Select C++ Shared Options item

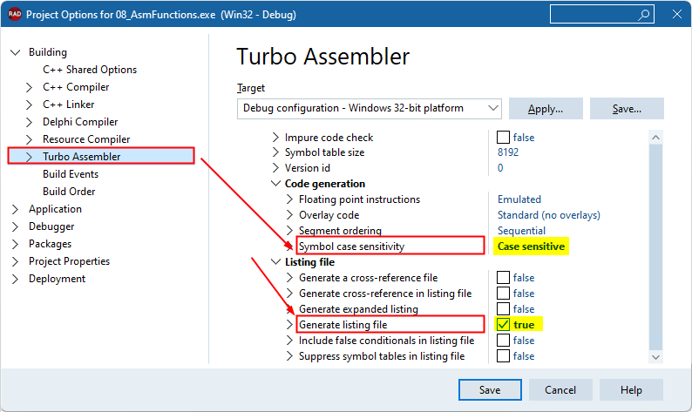point(90,70)
